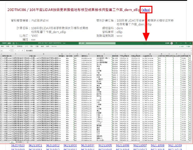Click the Save icon in Excel title bar

point(14,43)
